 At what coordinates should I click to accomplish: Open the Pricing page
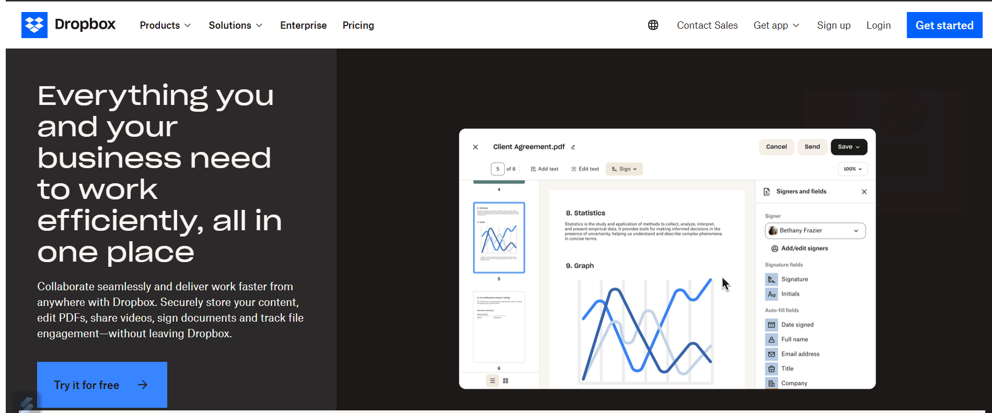tap(358, 25)
